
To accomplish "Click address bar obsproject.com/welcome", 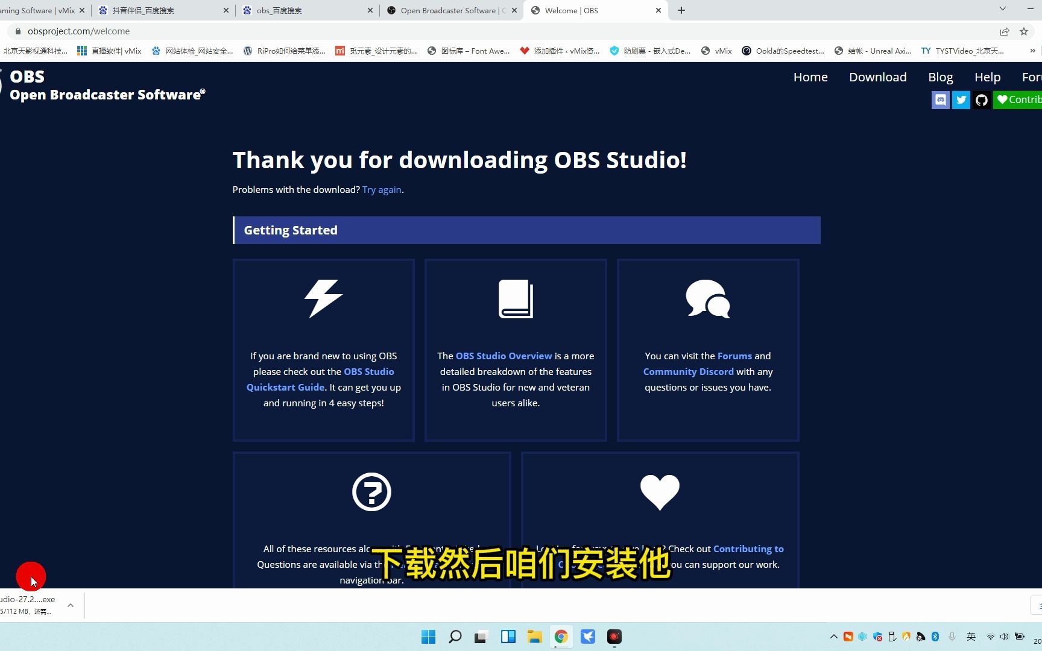I will [78, 31].
